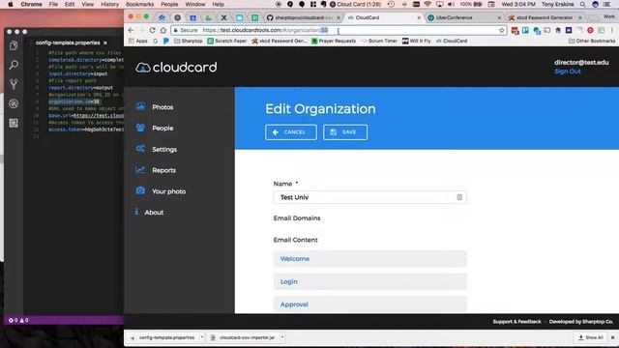This screenshot has height=348, width=619.
Task: Open Extensions icon in VS Code sidebar
Action: [14, 123]
